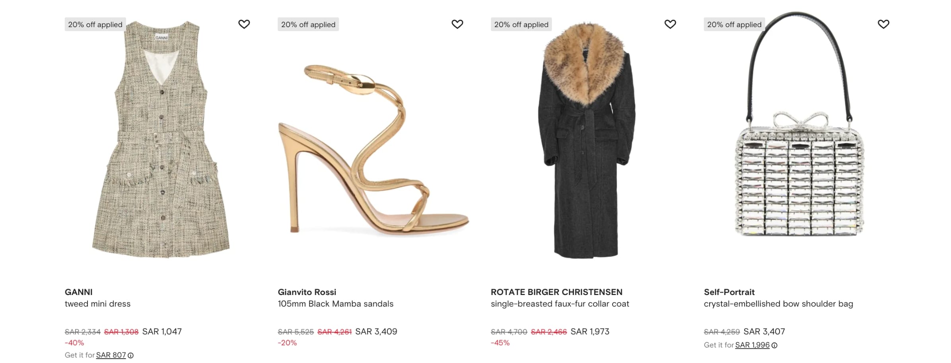The image size is (951, 363).
Task: Add GANNI tweed mini dress to wishlist
Action: coord(244,24)
